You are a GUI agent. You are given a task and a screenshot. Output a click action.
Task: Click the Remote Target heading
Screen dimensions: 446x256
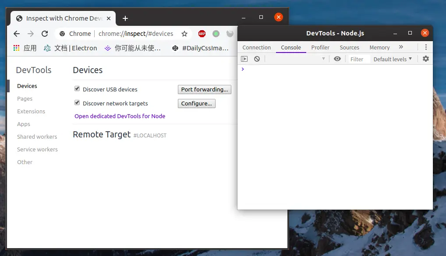(102, 134)
